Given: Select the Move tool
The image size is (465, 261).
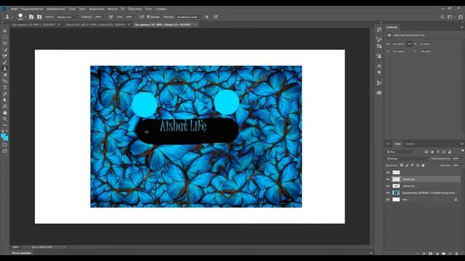Looking at the screenshot, I should [5, 31].
